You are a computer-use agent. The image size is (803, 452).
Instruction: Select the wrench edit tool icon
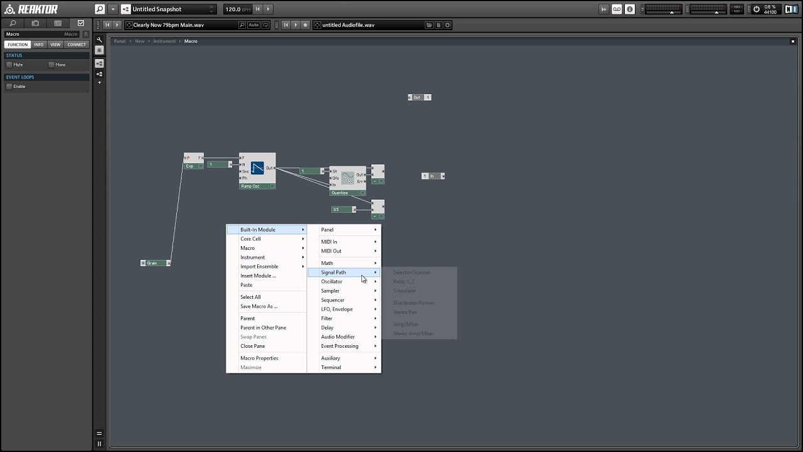(x=99, y=40)
